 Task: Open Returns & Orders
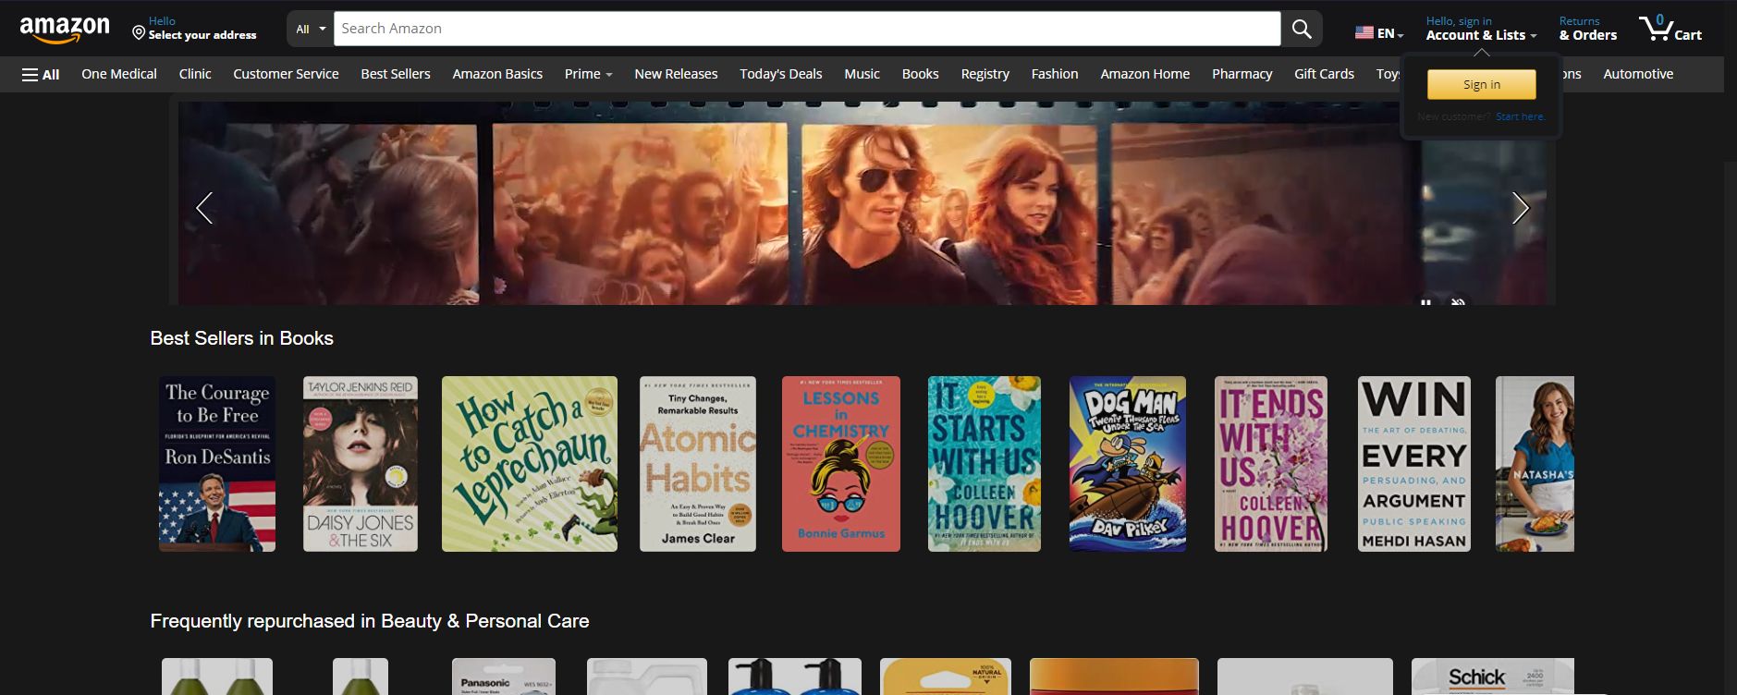[x=1587, y=29]
